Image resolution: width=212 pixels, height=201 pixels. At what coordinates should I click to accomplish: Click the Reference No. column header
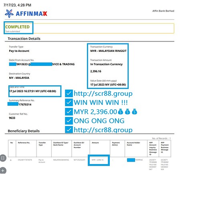click(24, 143)
